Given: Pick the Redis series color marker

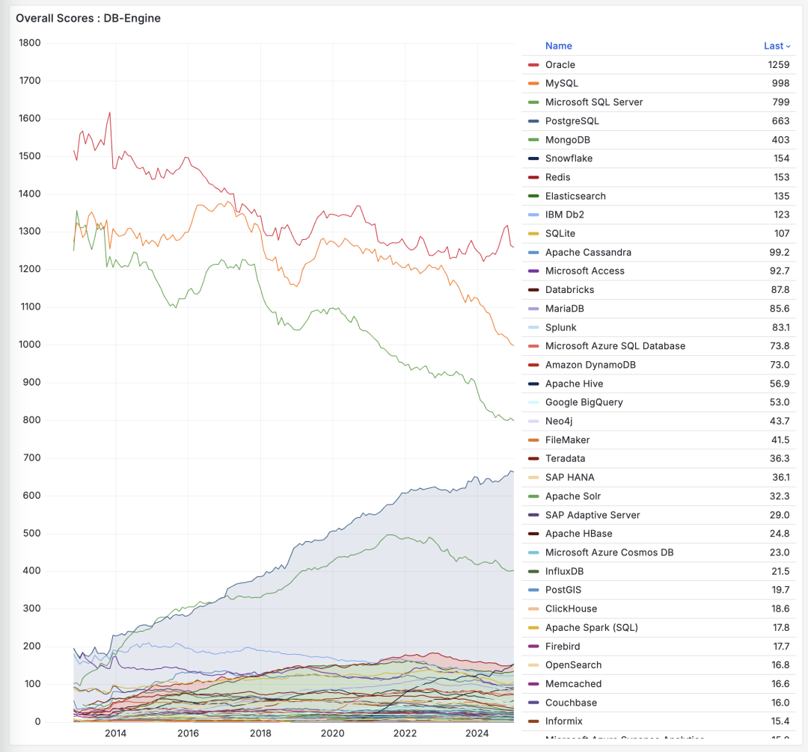Looking at the screenshot, I should point(533,177).
